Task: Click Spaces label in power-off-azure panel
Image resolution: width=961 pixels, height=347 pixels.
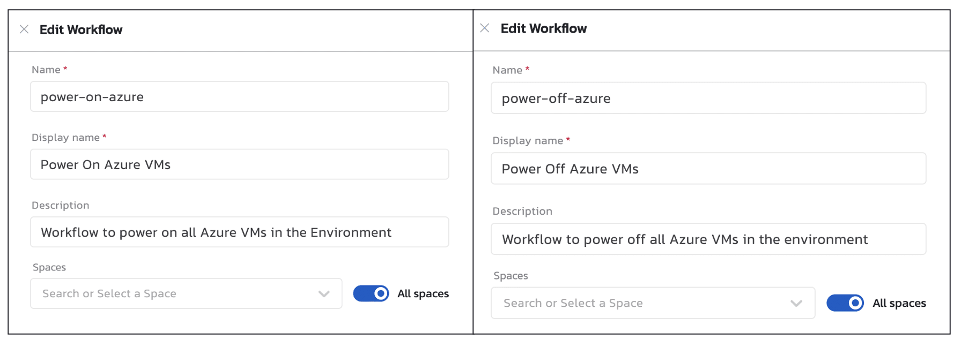Action: click(511, 276)
